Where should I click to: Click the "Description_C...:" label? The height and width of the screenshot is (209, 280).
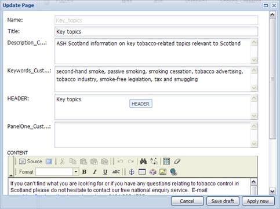(x=27, y=43)
